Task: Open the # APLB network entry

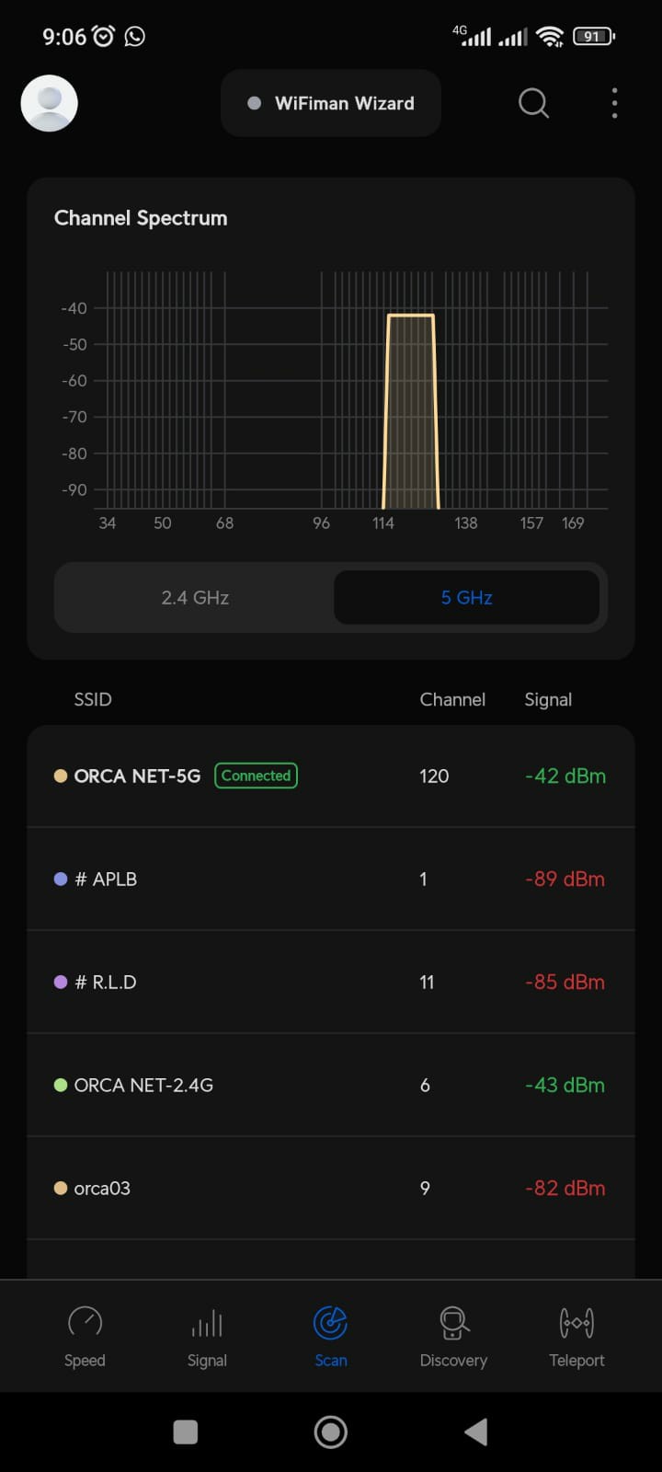Action: pos(331,879)
